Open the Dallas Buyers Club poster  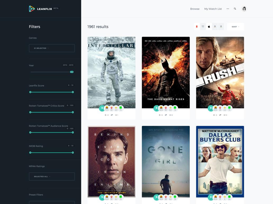coord(220,162)
